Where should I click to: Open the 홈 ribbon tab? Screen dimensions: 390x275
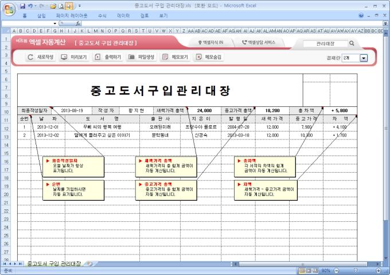tap(24, 15)
